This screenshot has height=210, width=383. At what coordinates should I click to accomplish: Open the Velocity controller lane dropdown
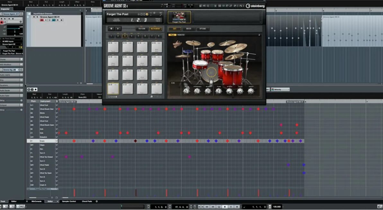281,90
